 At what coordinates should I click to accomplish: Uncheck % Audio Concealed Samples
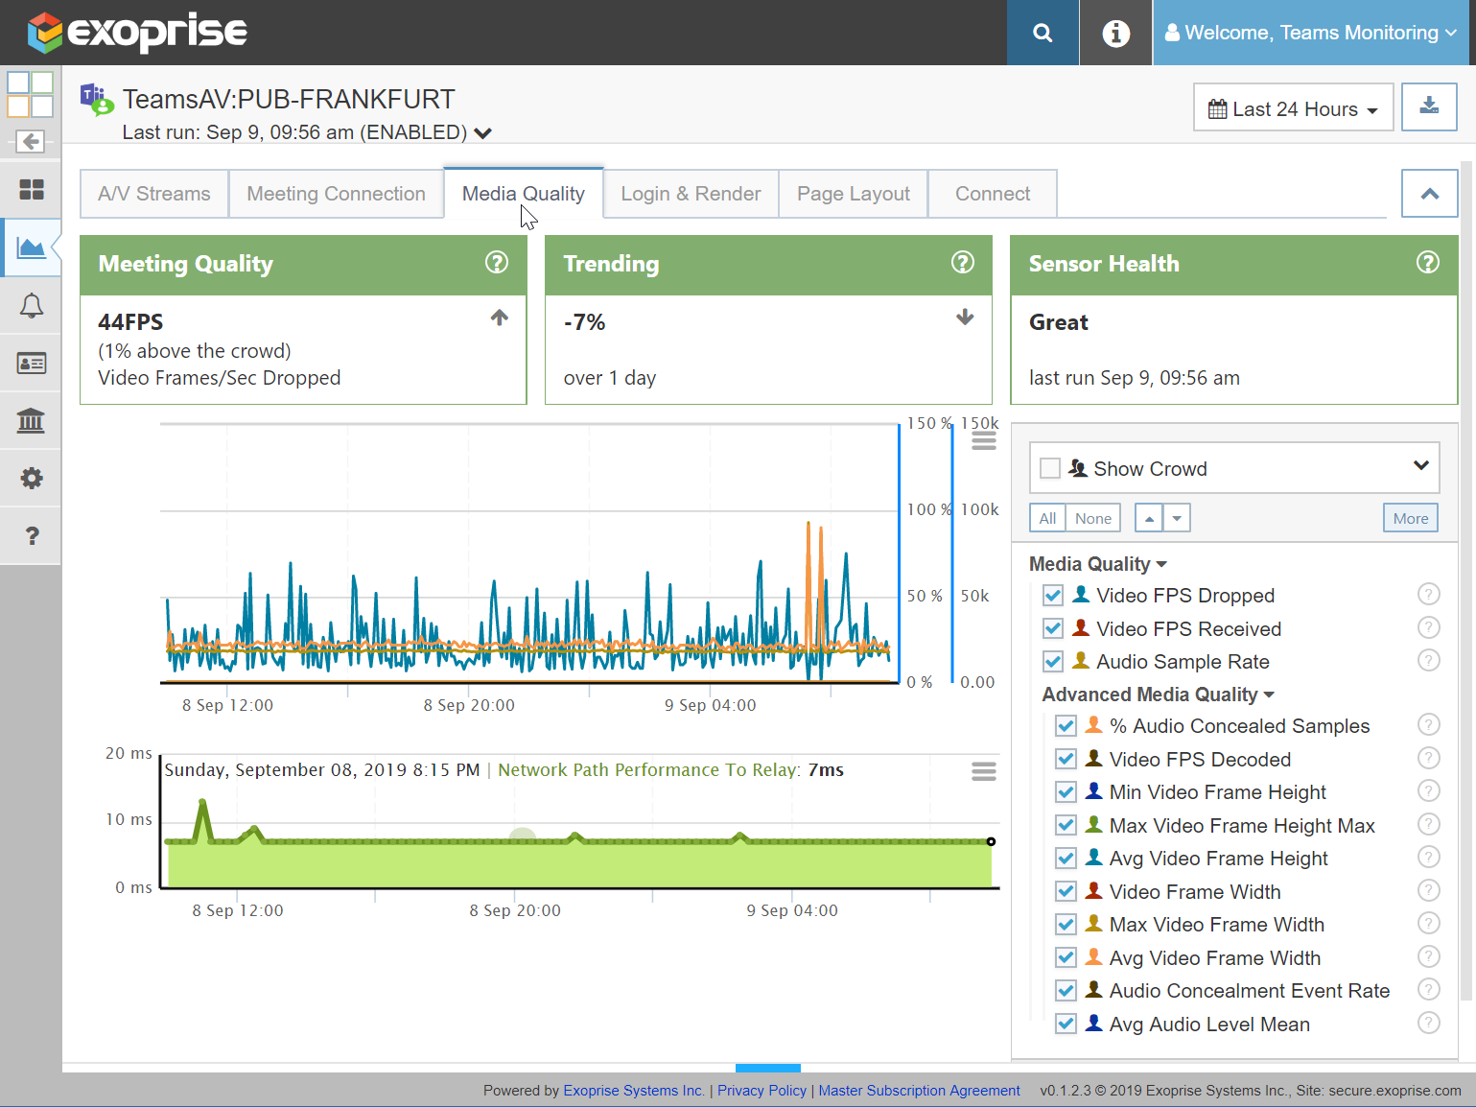pyautogui.click(x=1066, y=725)
